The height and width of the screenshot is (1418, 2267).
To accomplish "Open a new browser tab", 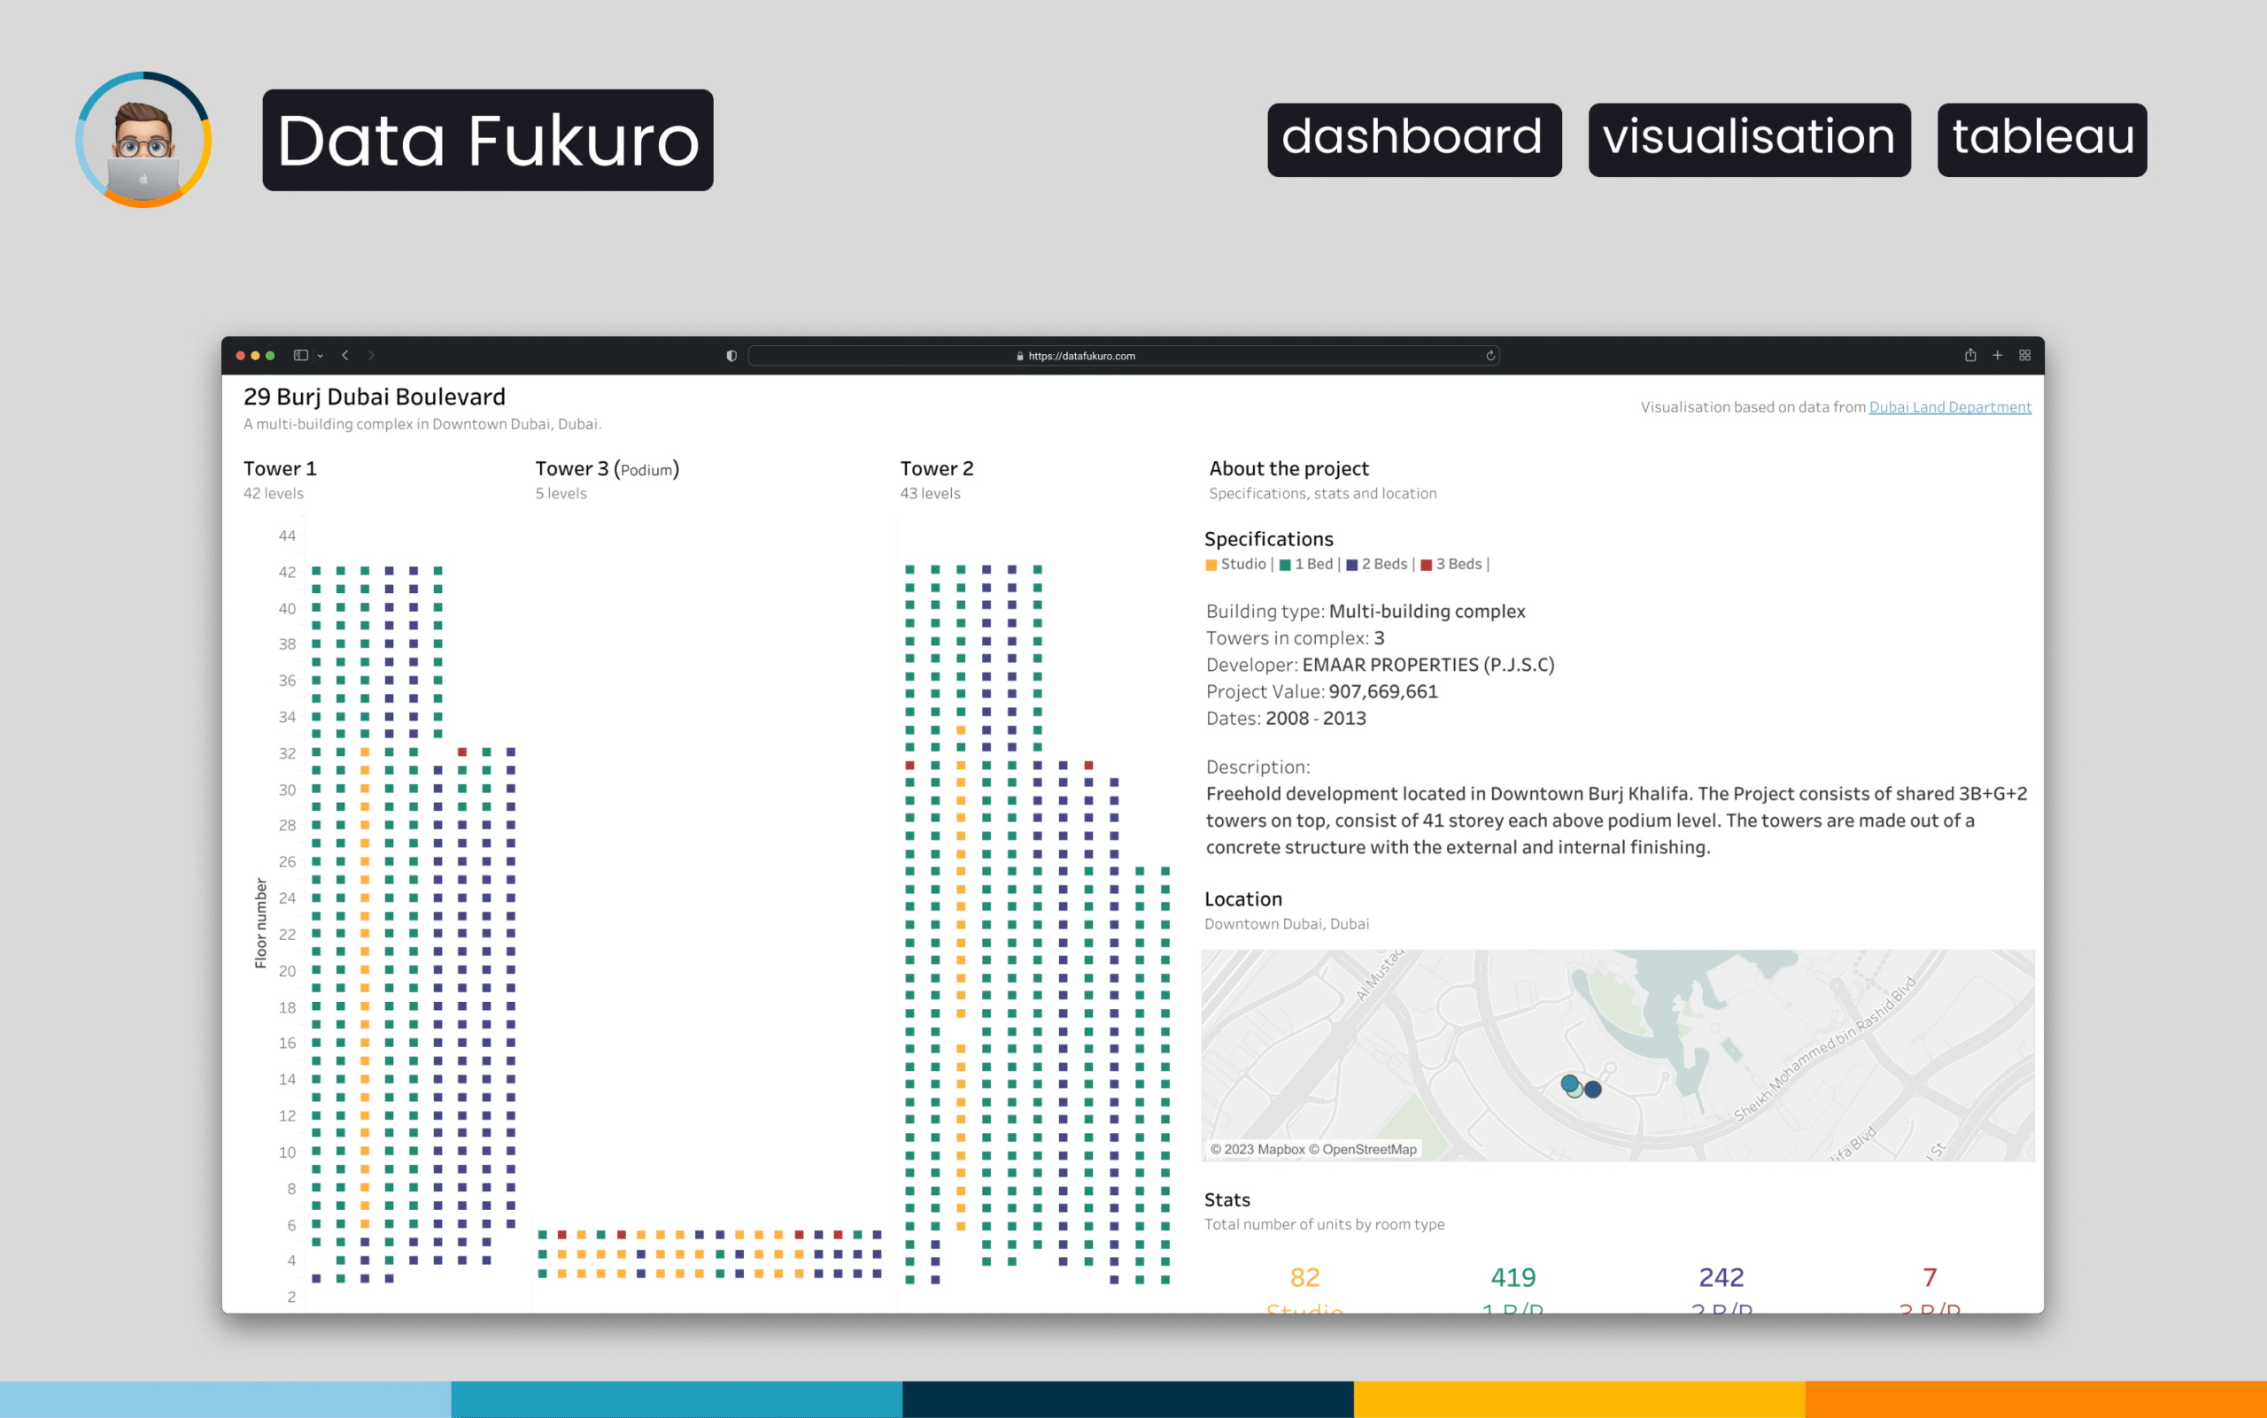I will (x=1998, y=356).
